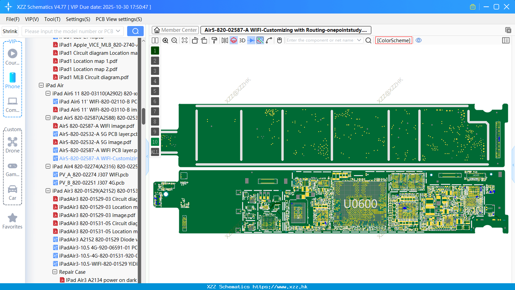Image resolution: width=515 pixels, height=290 pixels.
Task: Focus the component or net name field
Action: point(320,40)
